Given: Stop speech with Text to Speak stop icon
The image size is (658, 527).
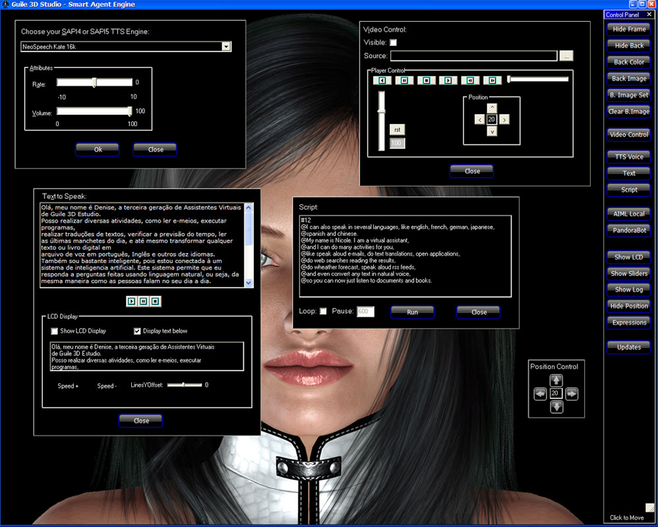Looking at the screenshot, I should coord(155,301).
